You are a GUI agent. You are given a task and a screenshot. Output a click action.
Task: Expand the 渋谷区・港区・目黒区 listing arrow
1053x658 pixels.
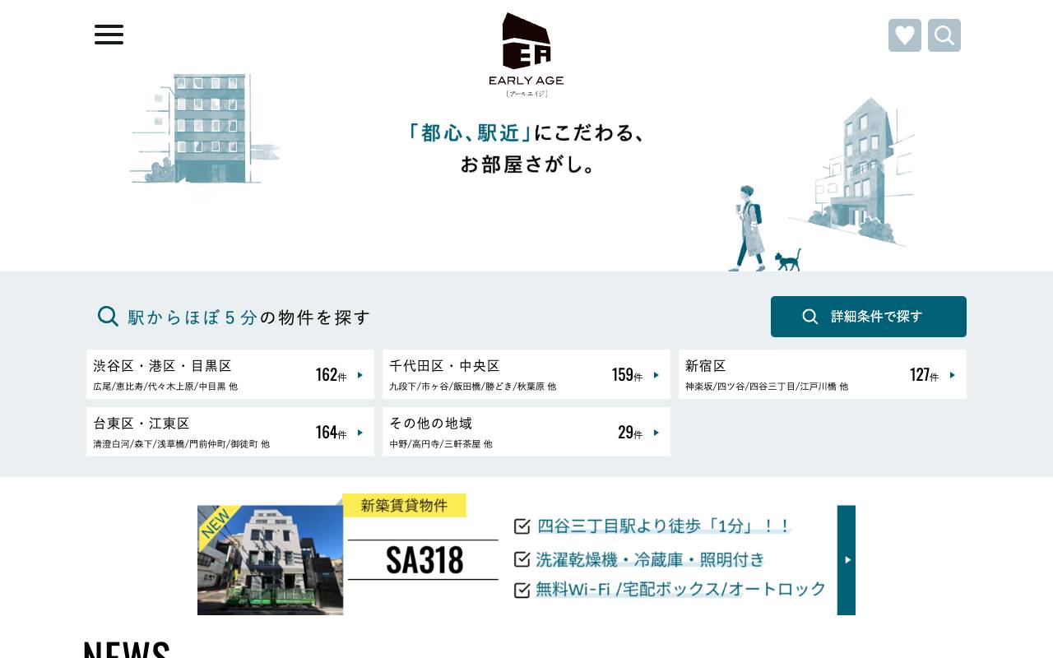[x=360, y=374]
